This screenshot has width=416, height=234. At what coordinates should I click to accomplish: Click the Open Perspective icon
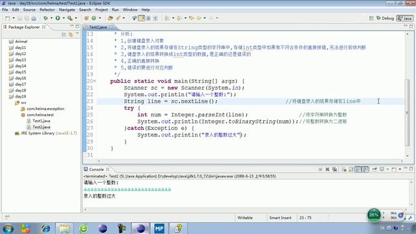click(x=371, y=18)
